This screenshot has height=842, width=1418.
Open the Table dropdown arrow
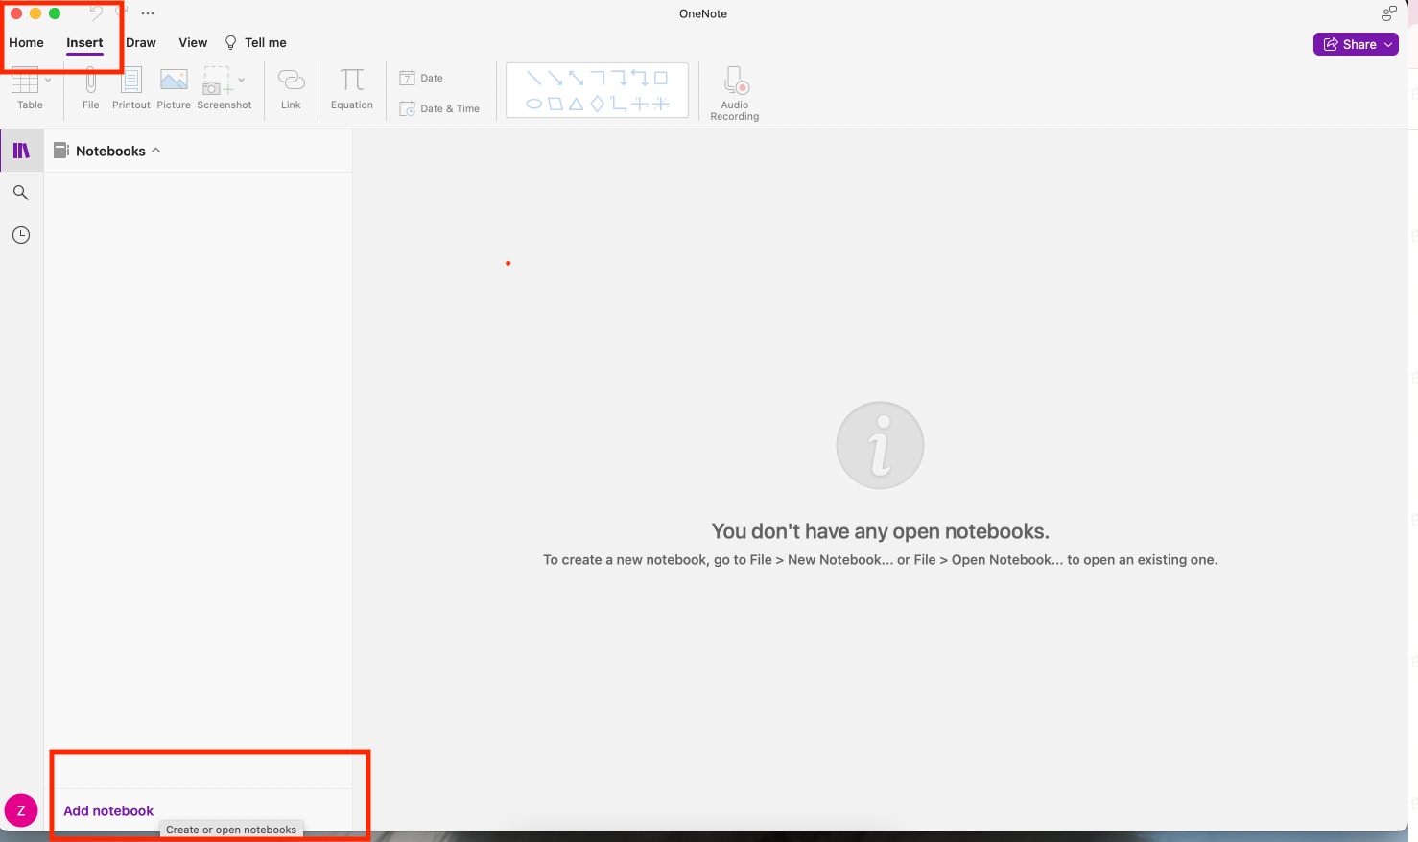48,80
